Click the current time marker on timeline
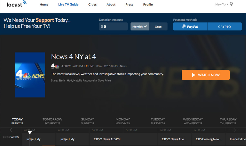This screenshot has height=146, width=246. [30, 132]
